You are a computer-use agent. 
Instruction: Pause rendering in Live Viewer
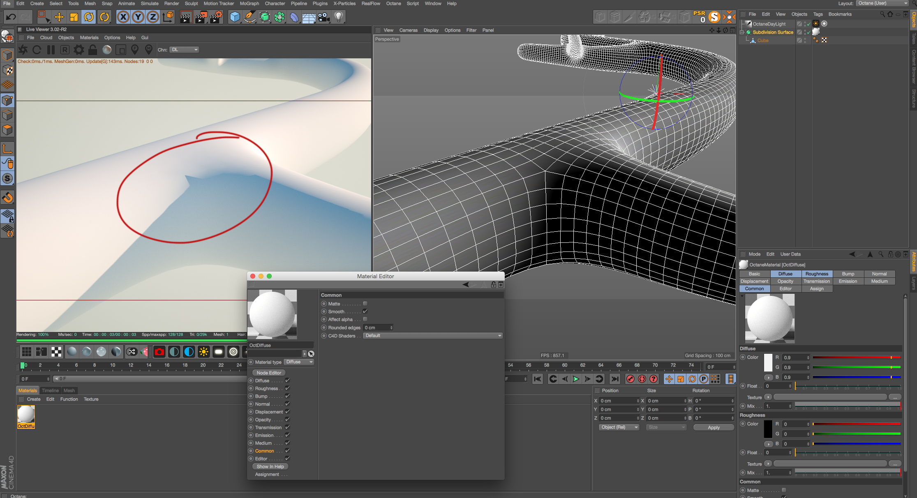51,50
